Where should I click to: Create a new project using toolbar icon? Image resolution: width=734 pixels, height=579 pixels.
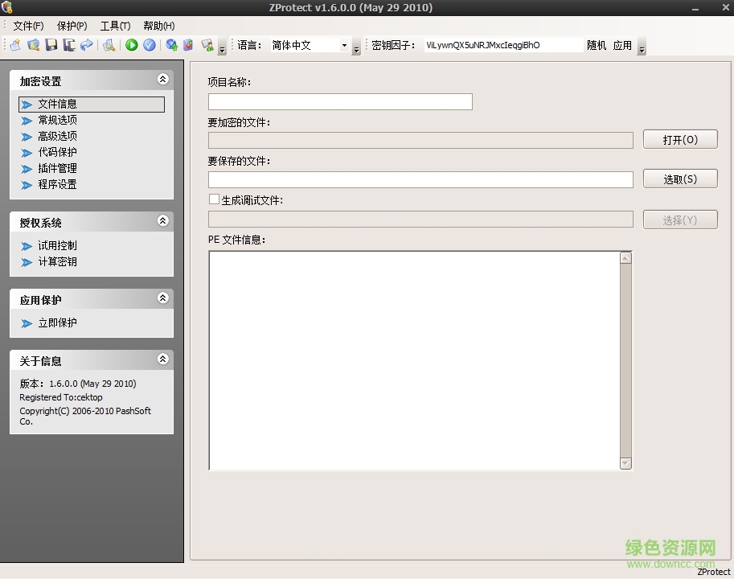click(15, 46)
